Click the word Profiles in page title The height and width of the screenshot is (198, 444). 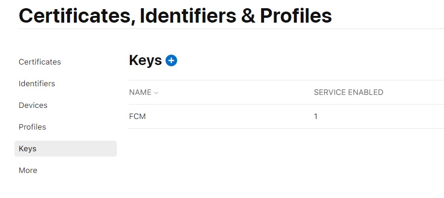tap(295, 16)
